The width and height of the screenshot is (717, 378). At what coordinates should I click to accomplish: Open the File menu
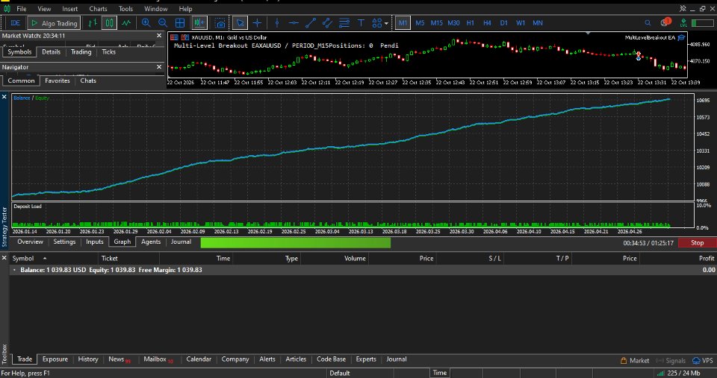point(22,9)
